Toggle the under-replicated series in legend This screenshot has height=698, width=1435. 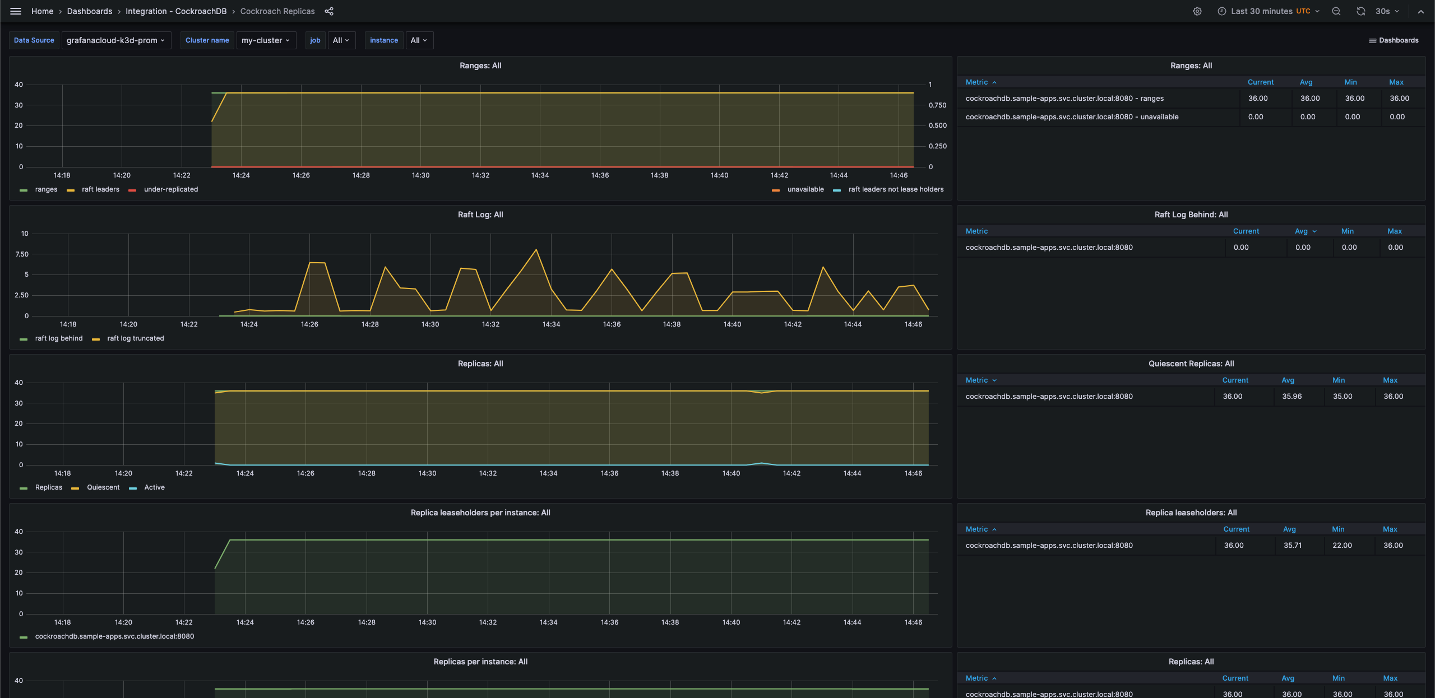(170, 189)
